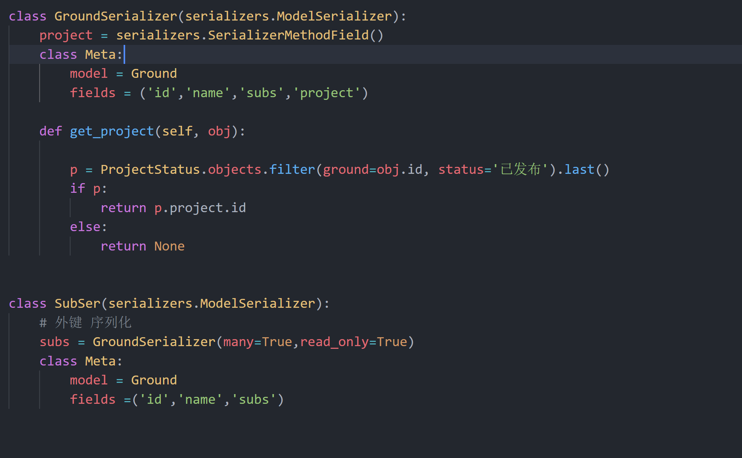Click 'class Meta:' inside SubSer
The image size is (742, 458).
pyautogui.click(x=81, y=361)
